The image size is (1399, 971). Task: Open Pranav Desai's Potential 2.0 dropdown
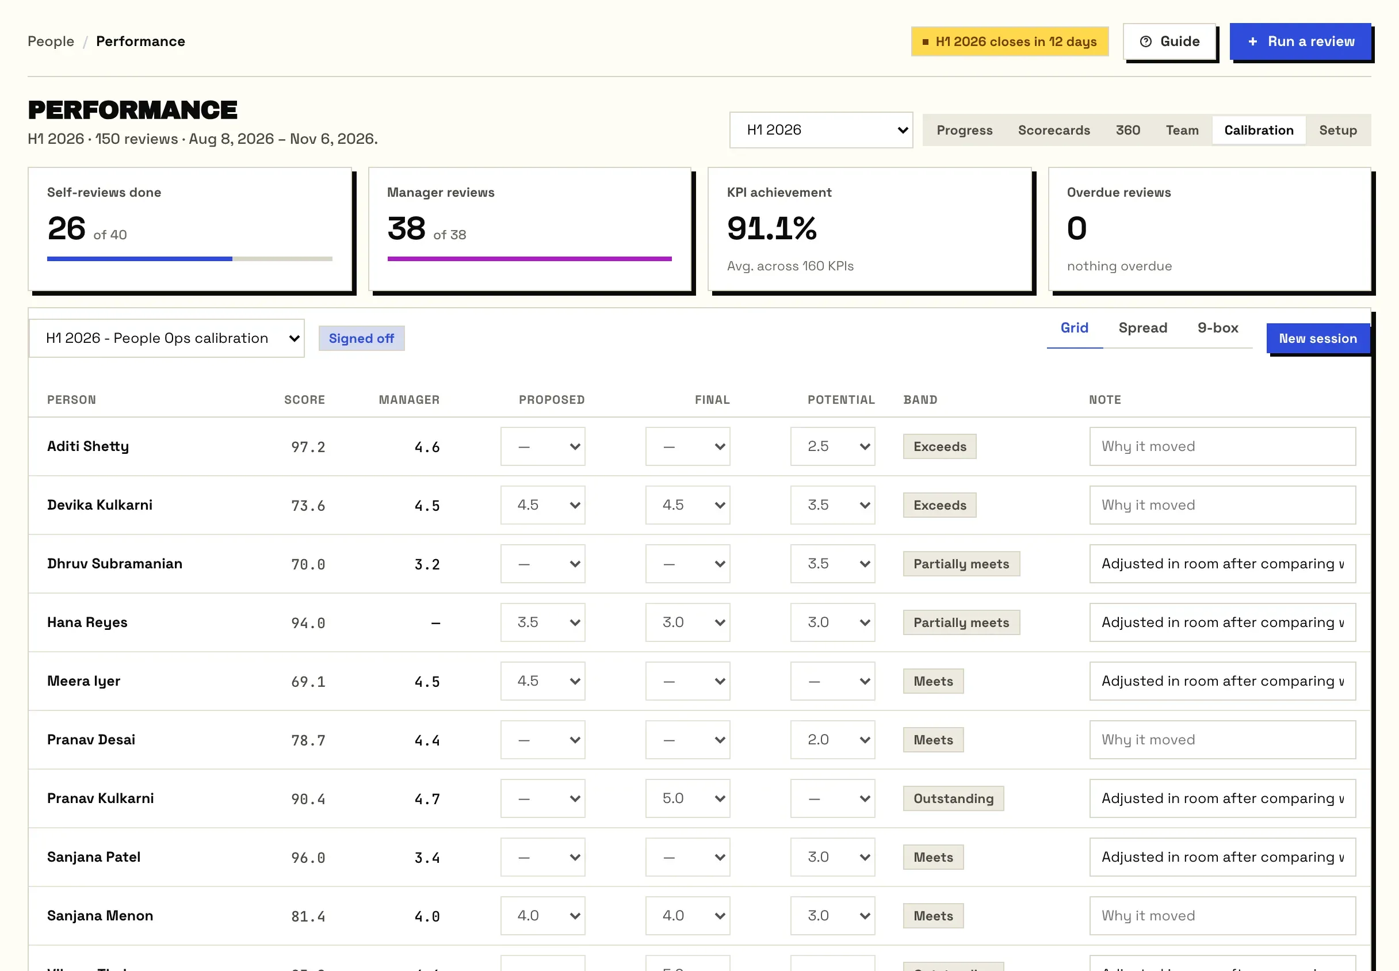pos(832,740)
